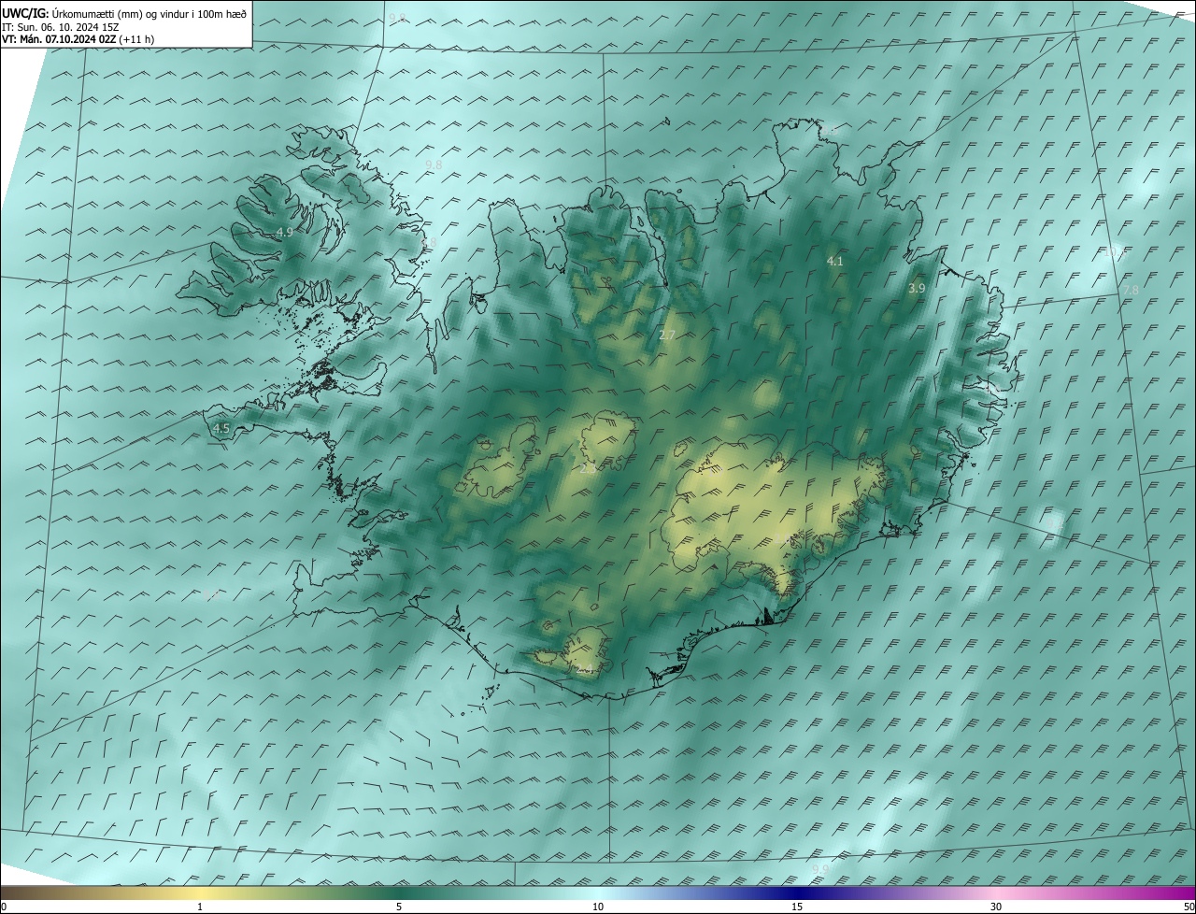Click the 5 tick on the color scale
The image size is (1196, 914).
(x=399, y=907)
